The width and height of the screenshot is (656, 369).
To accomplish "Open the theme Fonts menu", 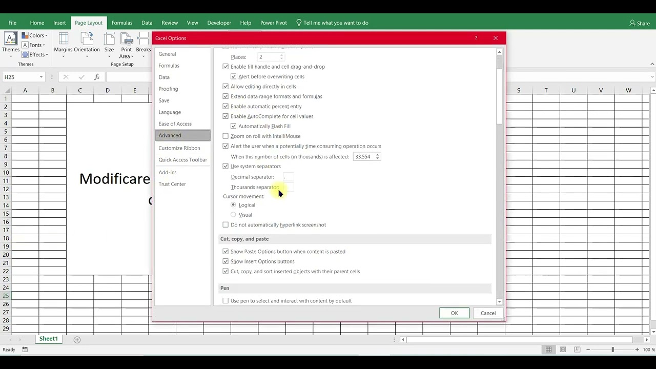I will coord(33,45).
